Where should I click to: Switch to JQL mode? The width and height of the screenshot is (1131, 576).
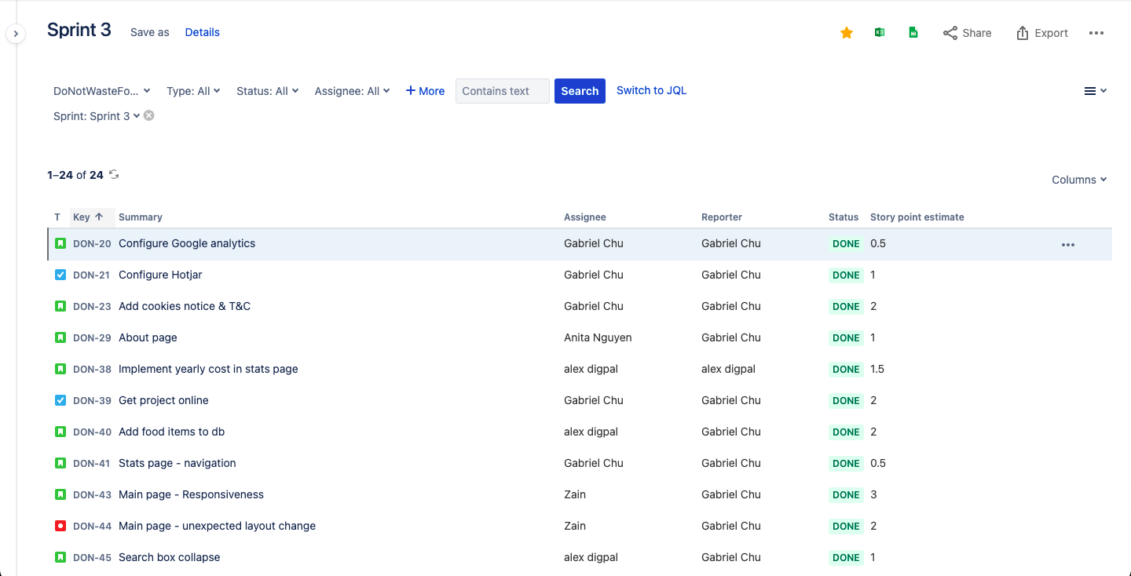652,90
